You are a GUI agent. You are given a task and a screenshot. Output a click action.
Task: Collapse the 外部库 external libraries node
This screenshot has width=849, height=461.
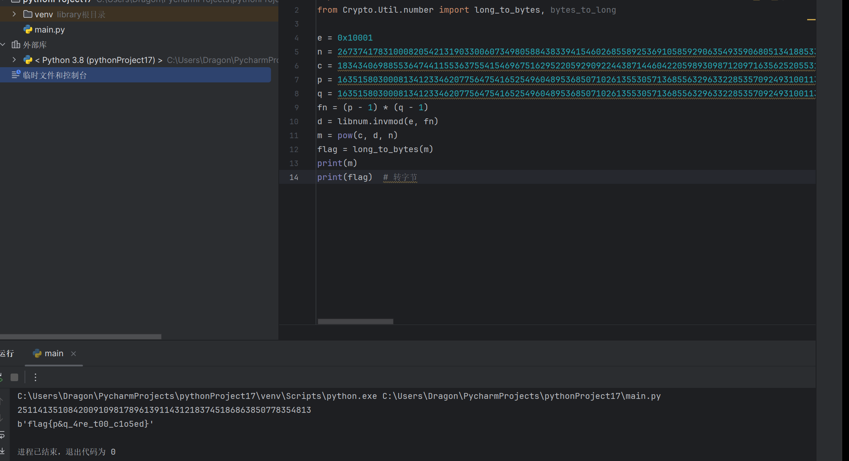[x=3, y=45]
